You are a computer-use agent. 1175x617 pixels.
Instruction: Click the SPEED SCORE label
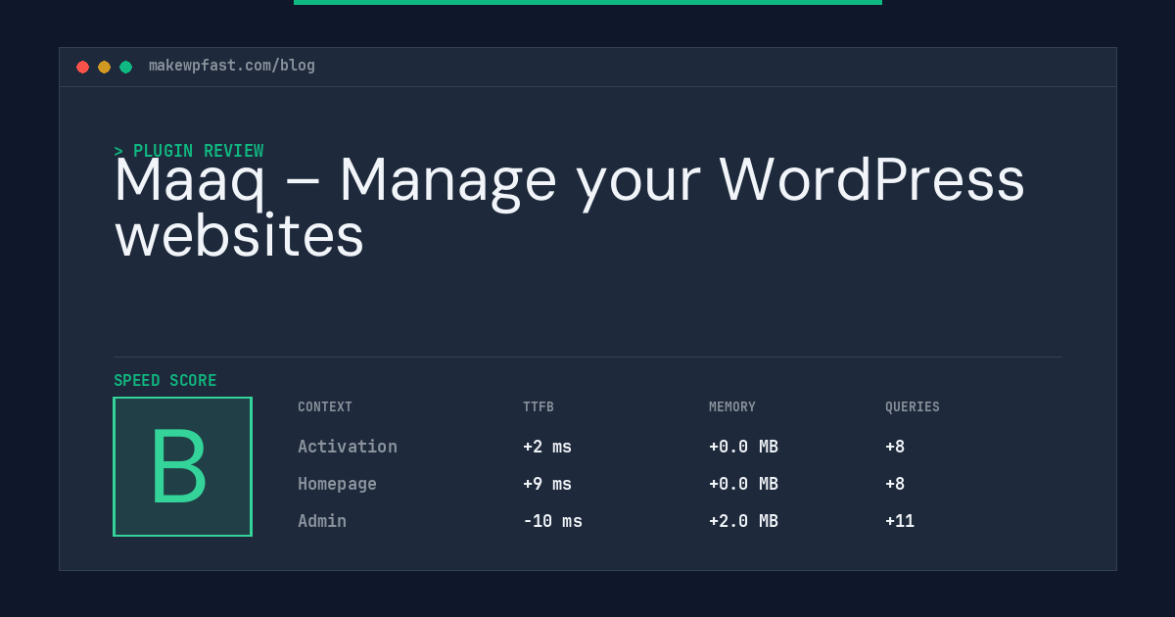pos(165,381)
